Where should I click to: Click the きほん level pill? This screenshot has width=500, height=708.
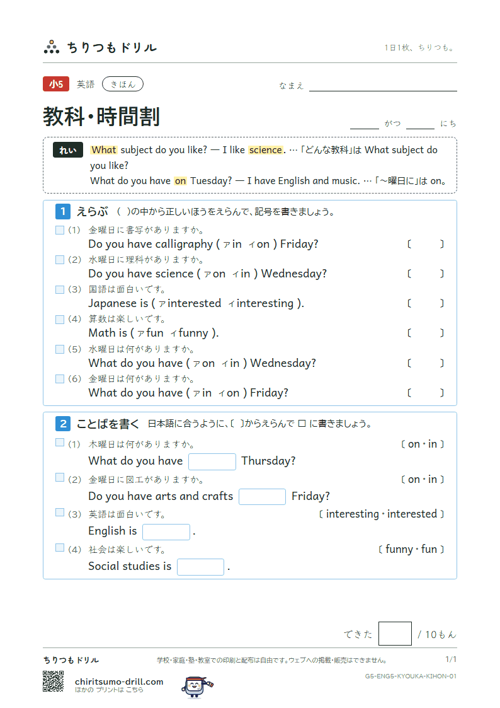point(123,84)
